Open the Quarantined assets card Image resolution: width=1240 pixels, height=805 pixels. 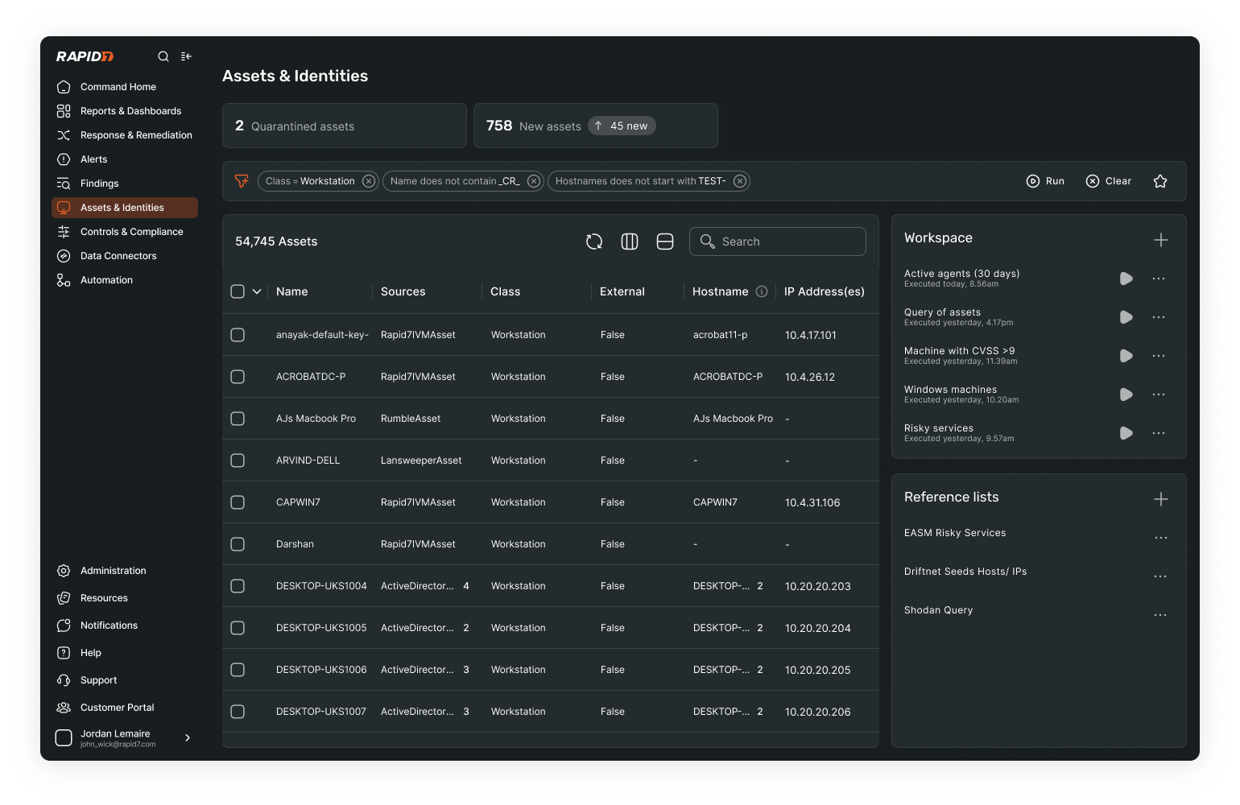[345, 126]
